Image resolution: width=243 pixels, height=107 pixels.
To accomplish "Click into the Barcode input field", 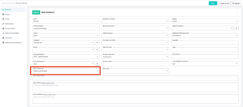I will pos(205,42).
